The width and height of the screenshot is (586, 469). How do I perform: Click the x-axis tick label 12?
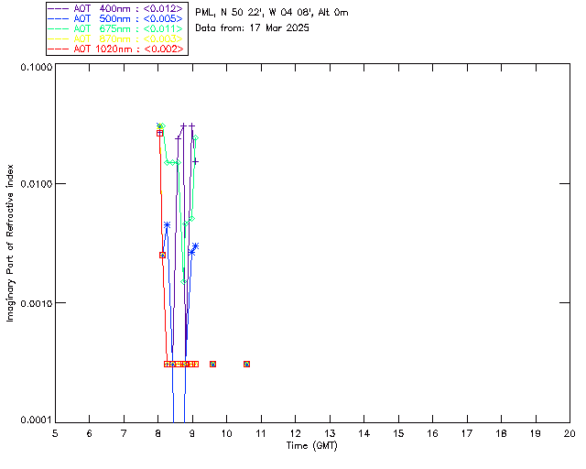pyautogui.click(x=295, y=433)
